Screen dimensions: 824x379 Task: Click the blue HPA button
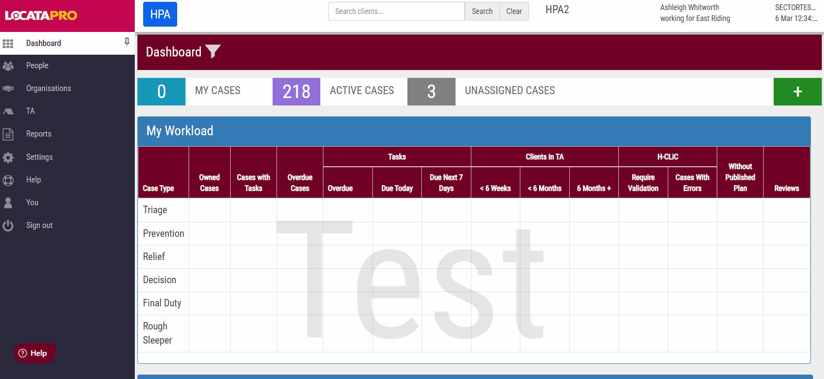(160, 14)
